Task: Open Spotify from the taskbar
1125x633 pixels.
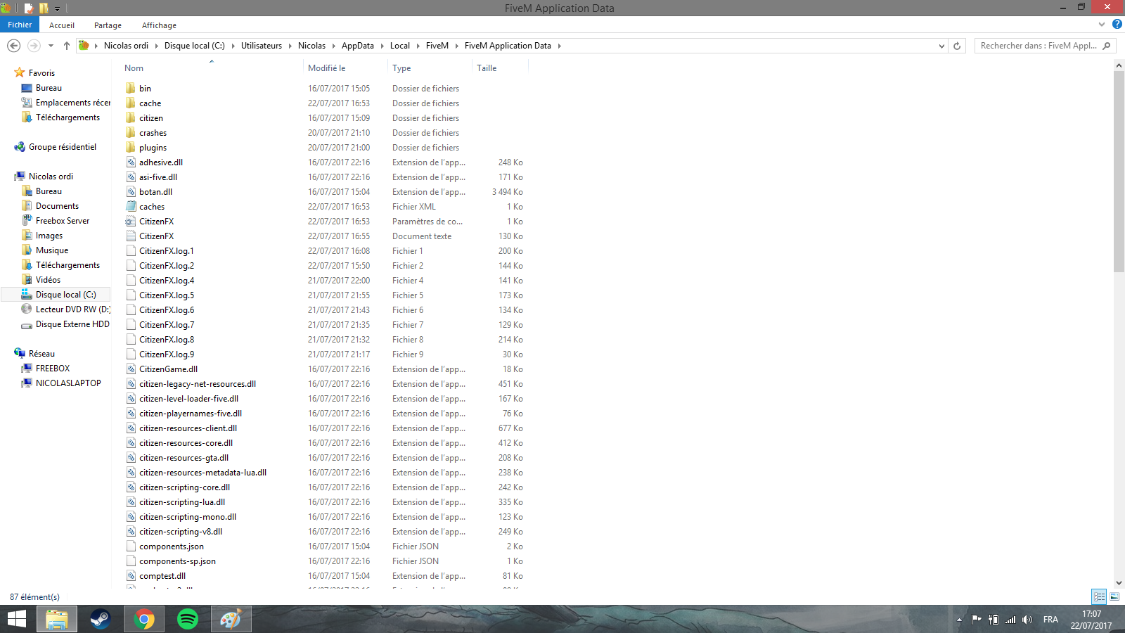Action: 188,619
